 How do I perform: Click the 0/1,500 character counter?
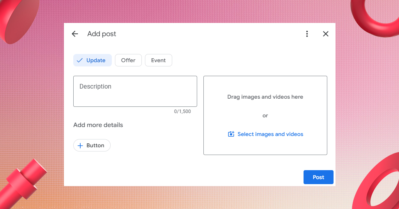click(x=182, y=111)
